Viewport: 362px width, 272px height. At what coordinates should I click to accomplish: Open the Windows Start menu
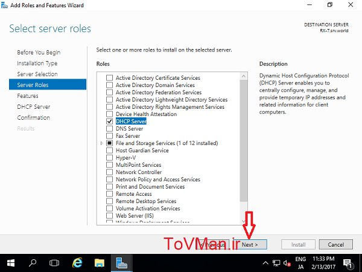11,263
